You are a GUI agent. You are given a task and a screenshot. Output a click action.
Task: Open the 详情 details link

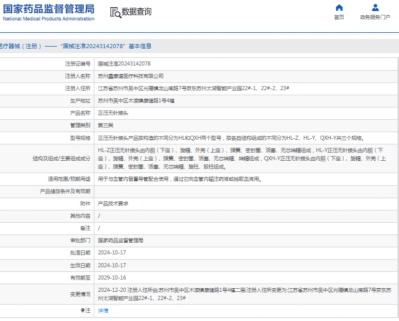click(103, 310)
